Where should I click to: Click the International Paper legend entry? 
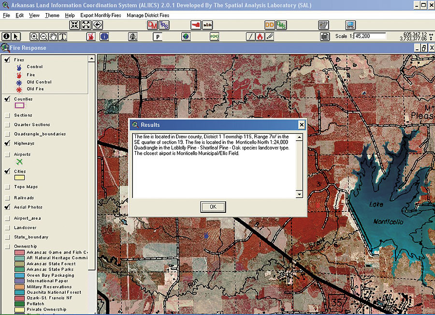(47, 281)
